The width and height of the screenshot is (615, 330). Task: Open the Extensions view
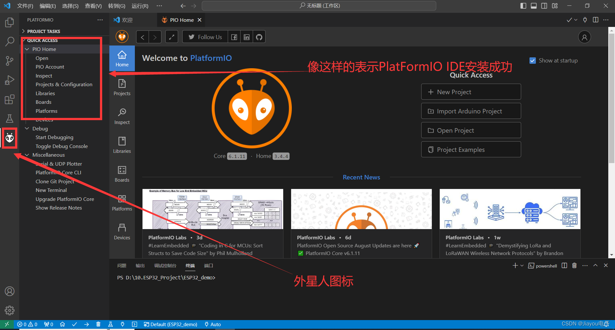[10, 99]
